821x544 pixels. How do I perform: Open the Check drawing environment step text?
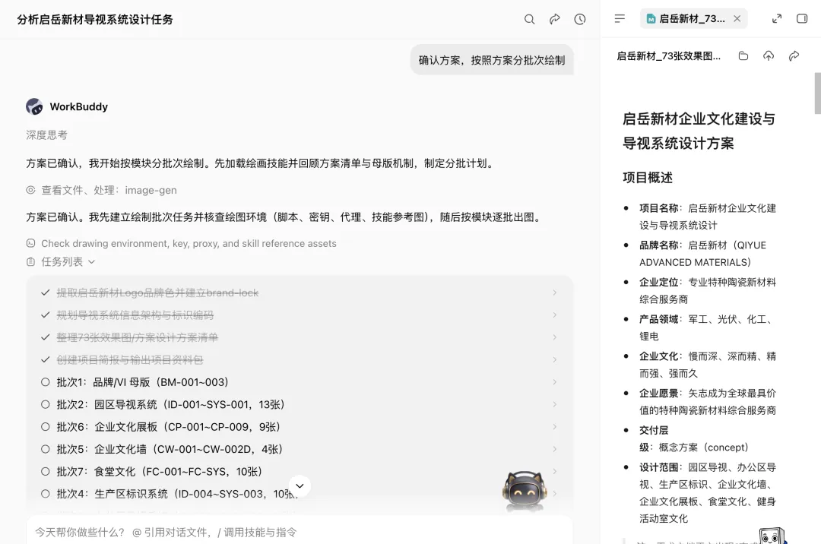click(189, 243)
